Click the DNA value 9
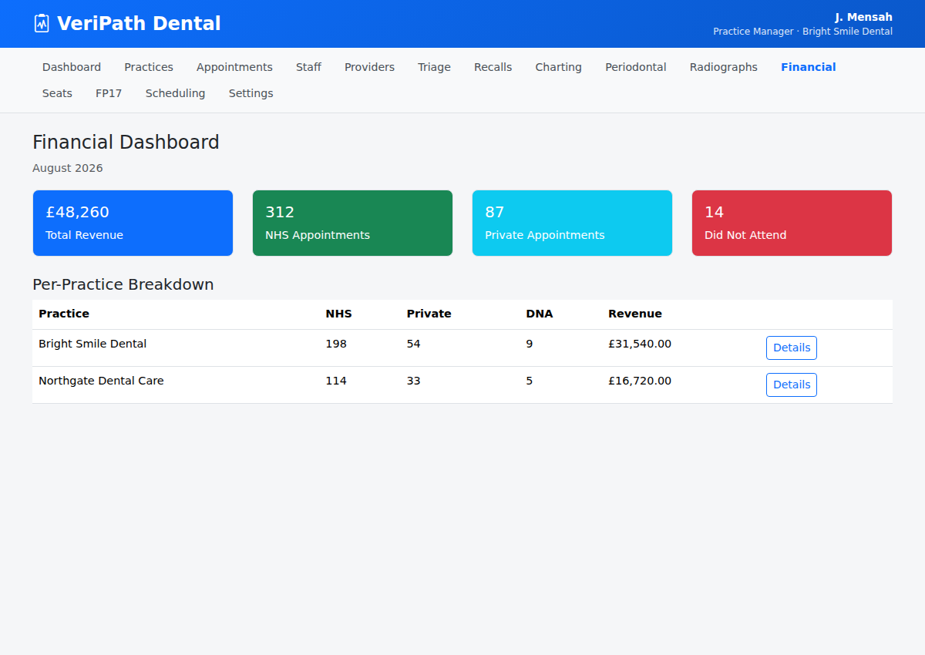Screen dimensions: 925x655 [529, 344]
